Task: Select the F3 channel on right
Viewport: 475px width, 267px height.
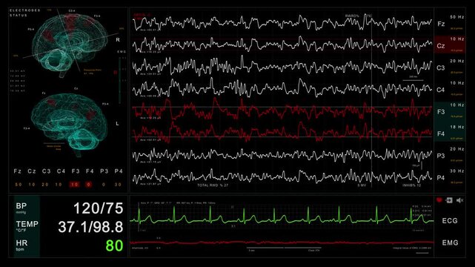Action: [441, 112]
